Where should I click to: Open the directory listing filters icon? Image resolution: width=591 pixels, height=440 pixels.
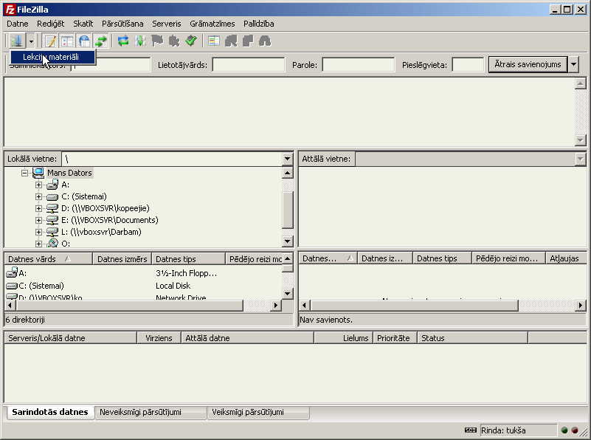[x=214, y=41]
